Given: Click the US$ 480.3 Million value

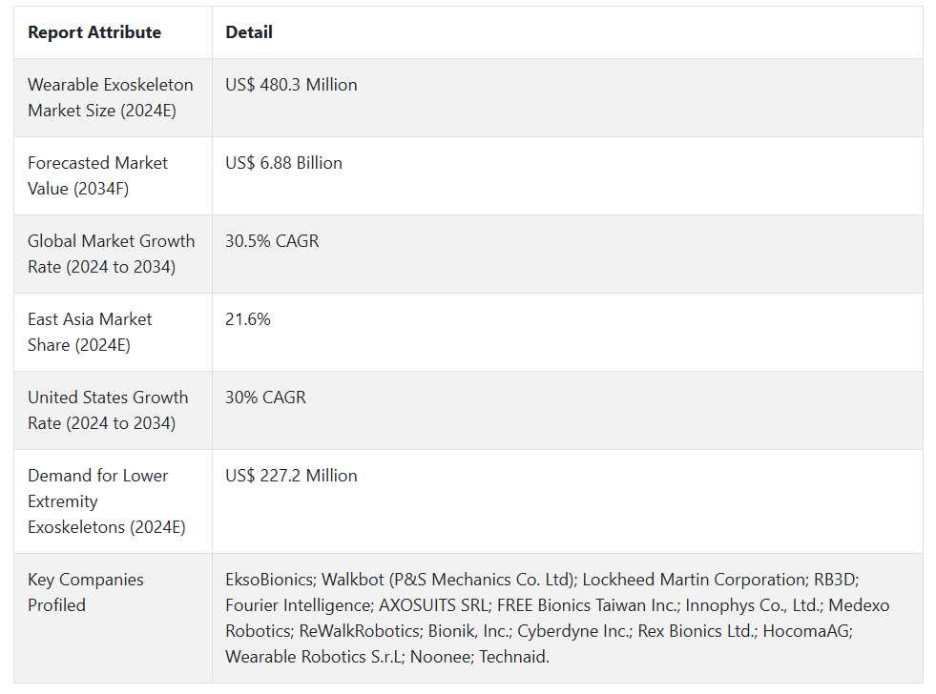Looking at the screenshot, I should 291,85.
